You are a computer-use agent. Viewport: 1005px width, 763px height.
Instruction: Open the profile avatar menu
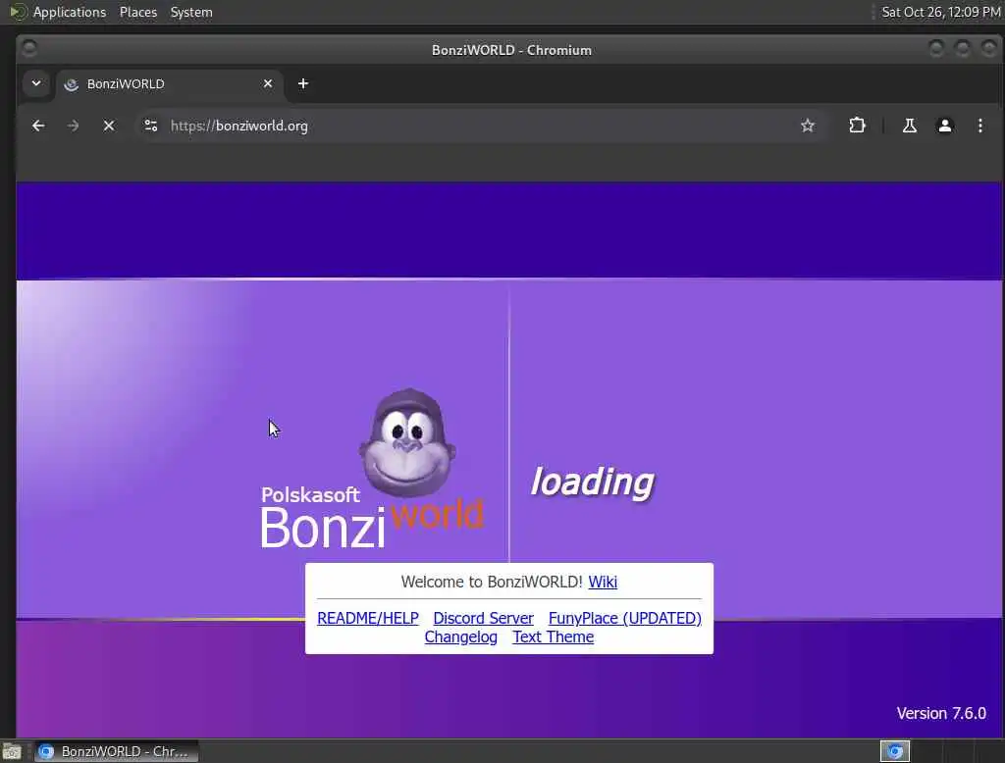point(945,126)
